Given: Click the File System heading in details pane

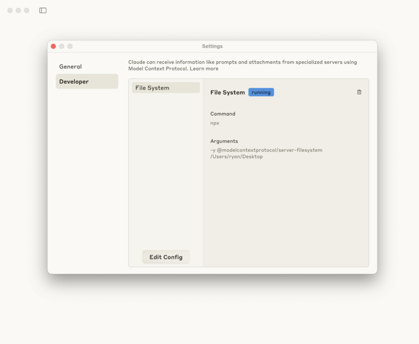Looking at the screenshot, I should 228,93.
